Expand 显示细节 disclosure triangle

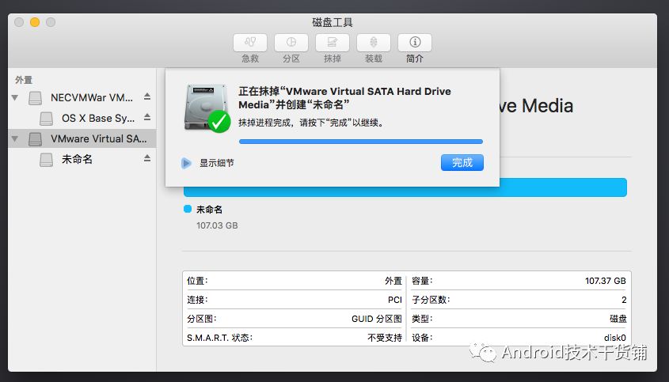click(x=186, y=163)
